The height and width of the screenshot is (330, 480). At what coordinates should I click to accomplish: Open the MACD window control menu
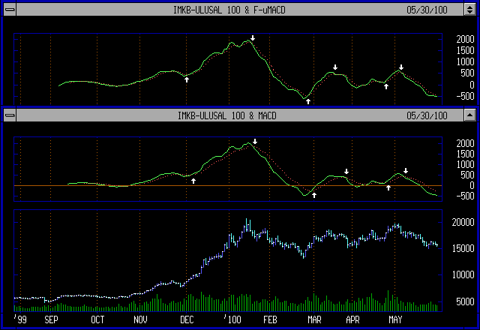9,115
